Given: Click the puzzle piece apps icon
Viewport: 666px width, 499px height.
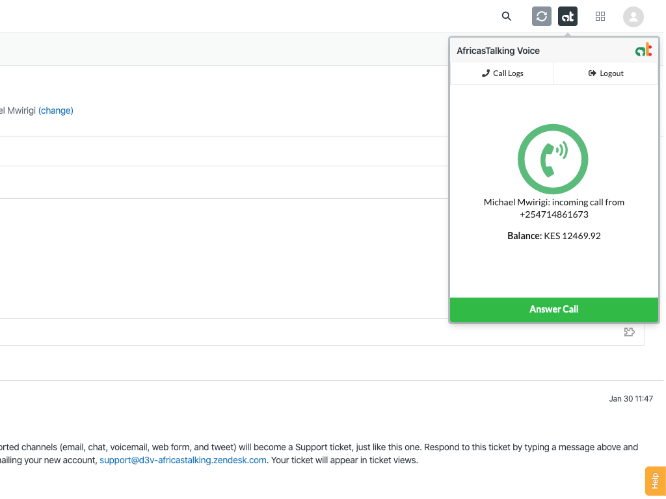Looking at the screenshot, I should [629, 332].
